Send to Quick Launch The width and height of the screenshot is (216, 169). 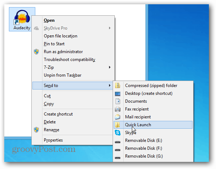point(153,125)
